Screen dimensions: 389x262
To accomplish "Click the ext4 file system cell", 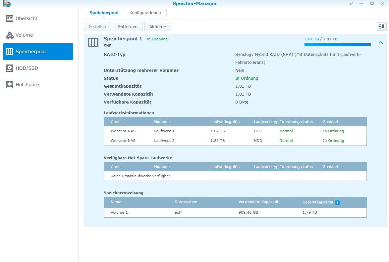I will coord(179,212).
